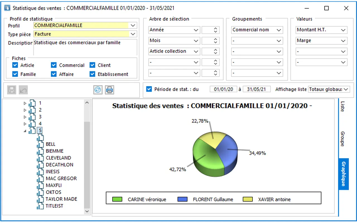Toggle the Famille checkbox
Viewport: 357px width, 223px height.
pos(15,74)
